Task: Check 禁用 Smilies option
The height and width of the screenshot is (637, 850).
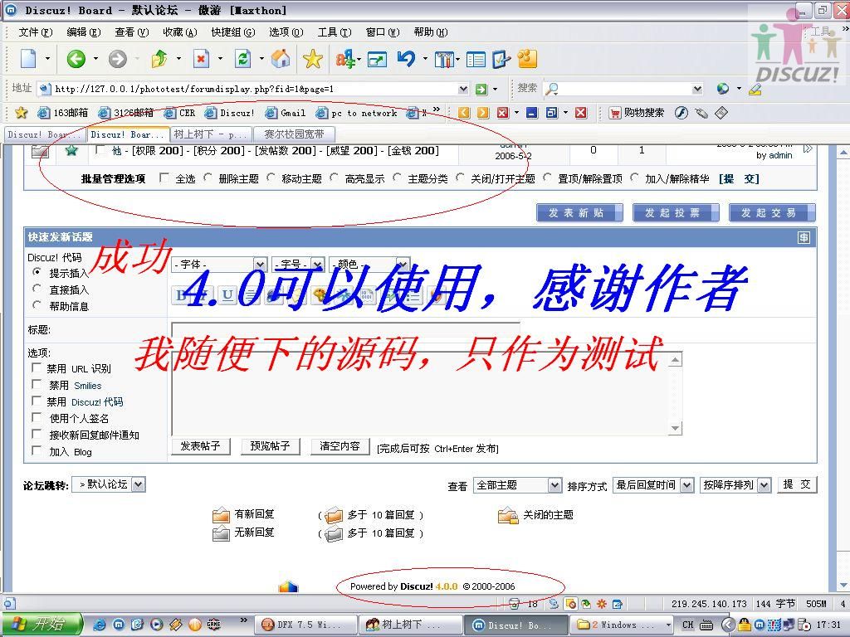Action: (x=37, y=385)
